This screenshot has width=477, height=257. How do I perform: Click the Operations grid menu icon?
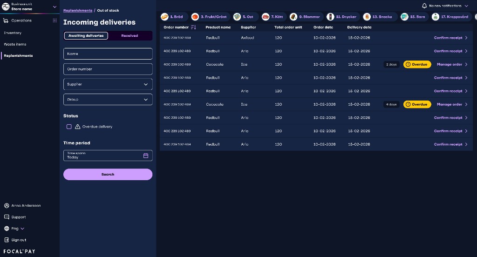pos(55,20)
